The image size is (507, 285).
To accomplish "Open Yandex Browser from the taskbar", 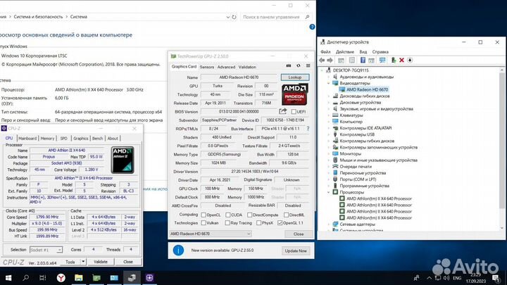I will [x=61, y=278].
